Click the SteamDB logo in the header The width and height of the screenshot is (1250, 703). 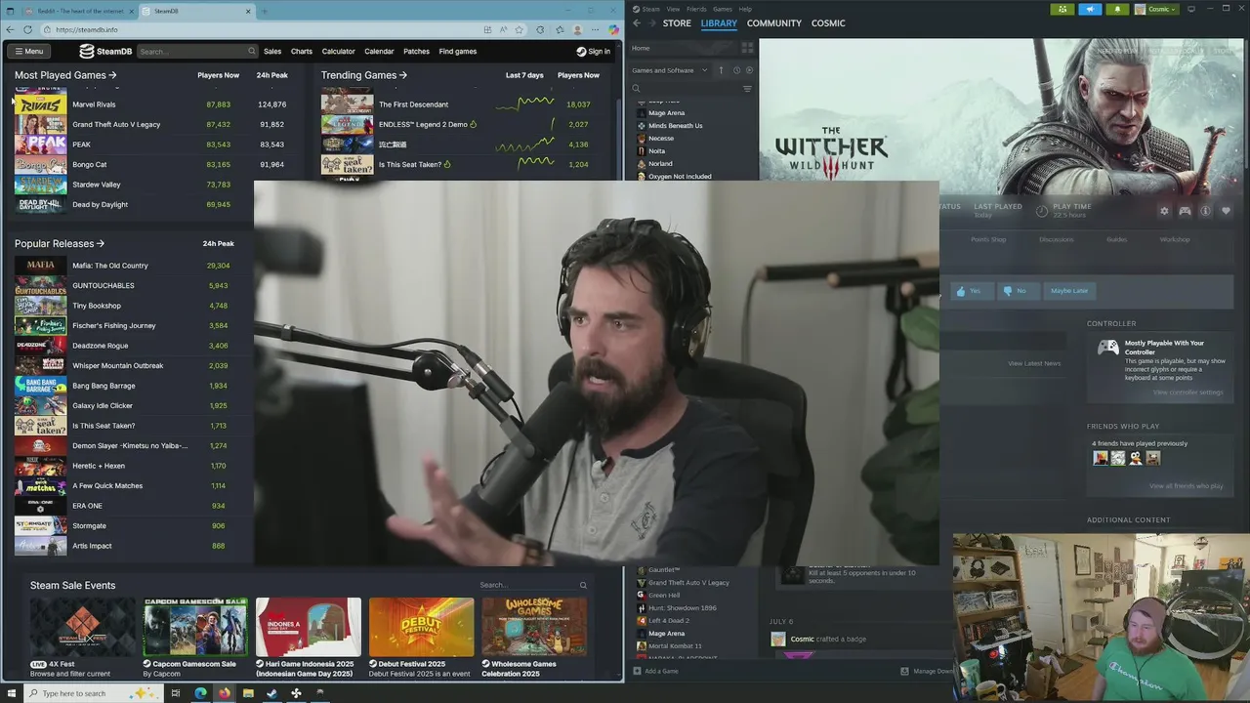pyautogui.click(x=105, y=51)
